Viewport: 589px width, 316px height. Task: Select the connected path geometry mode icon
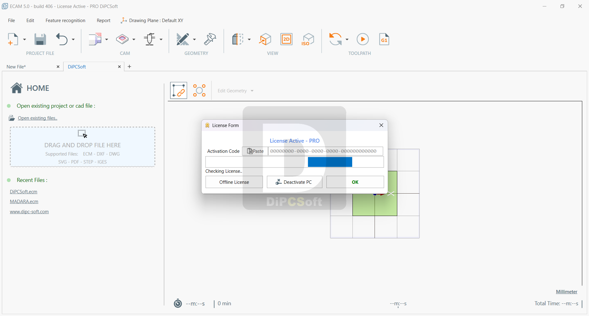point(179,91)
